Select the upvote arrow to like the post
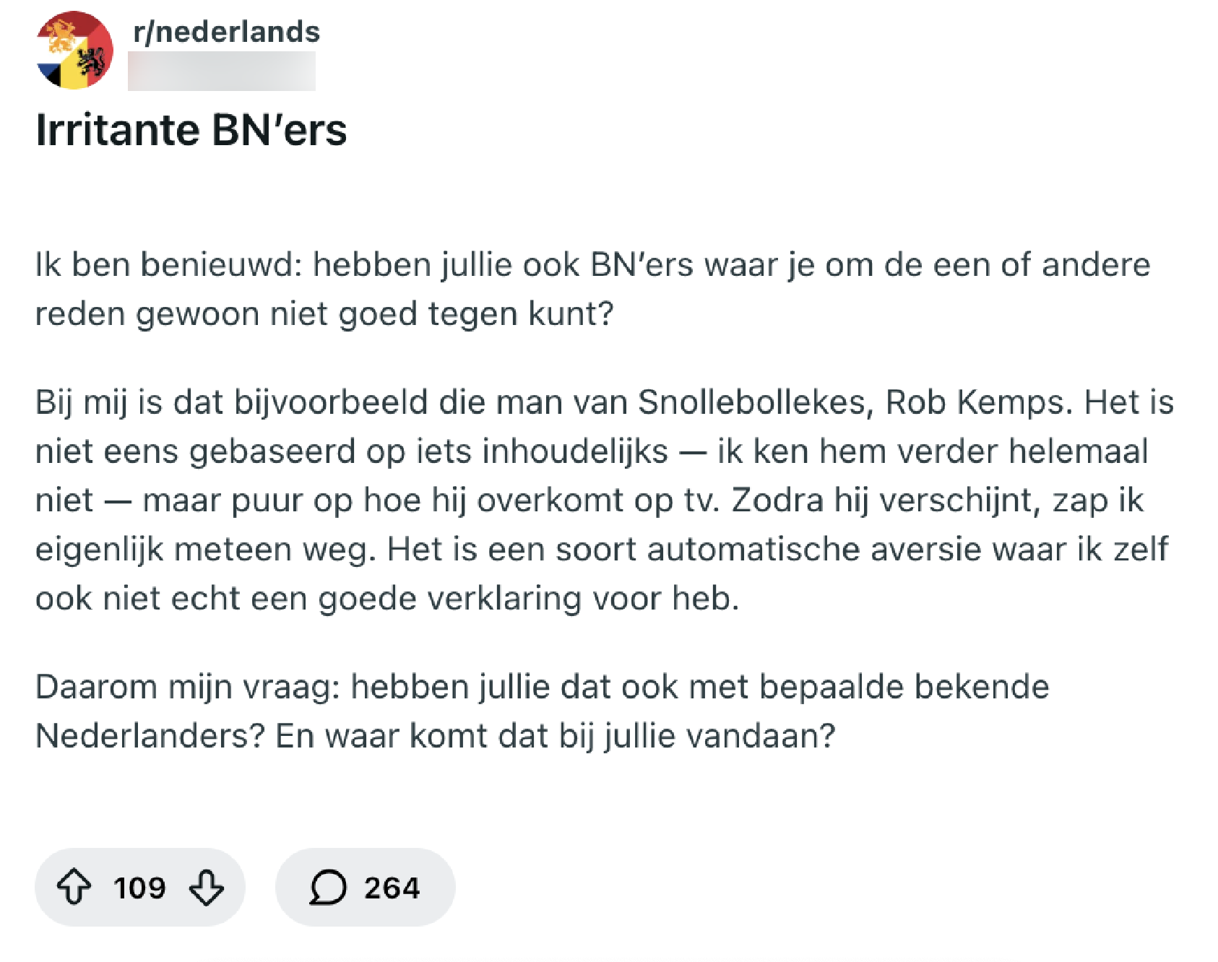The width and height of the screenshot is (1218, 962). coord(74,887)
